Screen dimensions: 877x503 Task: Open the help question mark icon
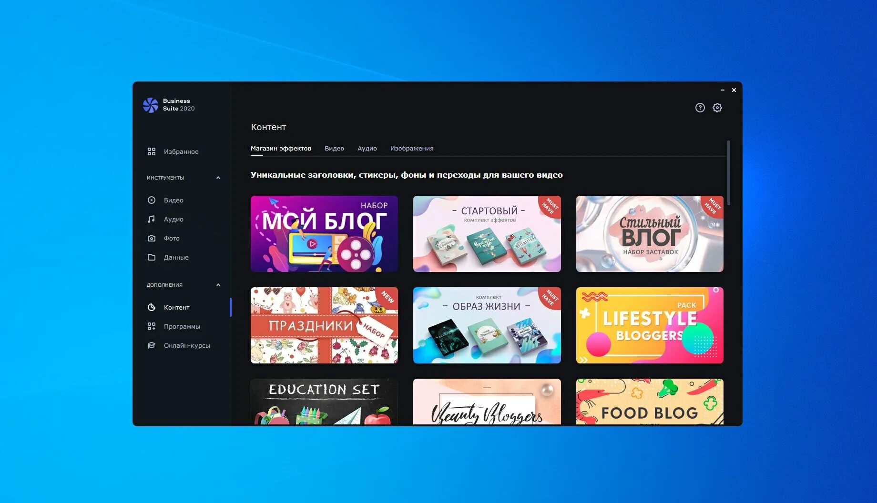point(700,108)
